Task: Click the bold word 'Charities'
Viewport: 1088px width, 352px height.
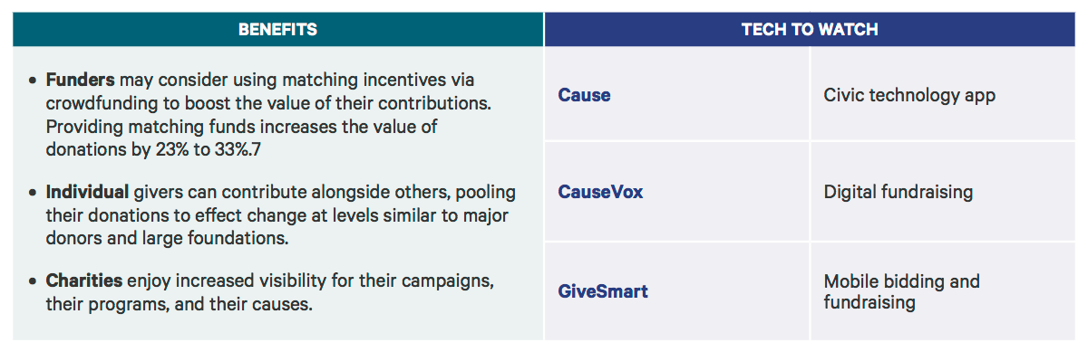Action: [x=84, y=281]
